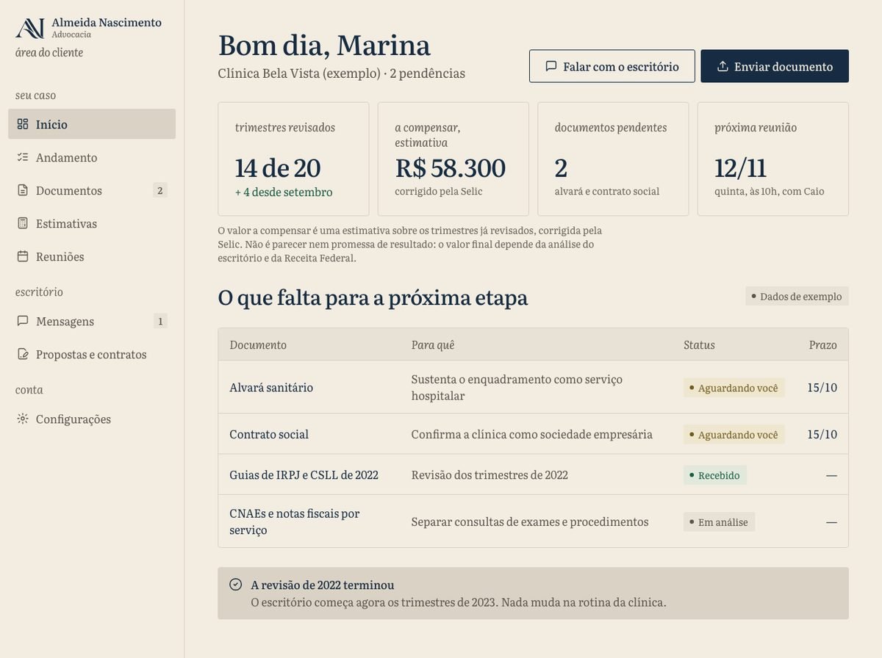Select the trimestres revisados card
This screenshot has height=658, width=882.
[293, 159]
